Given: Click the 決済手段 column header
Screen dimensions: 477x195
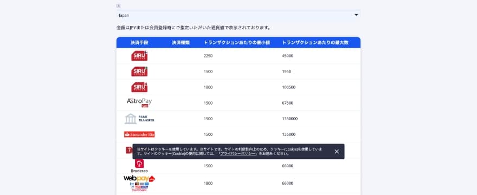Looking at the screenshot, I should pyautogui.click(x=139, y=43).
